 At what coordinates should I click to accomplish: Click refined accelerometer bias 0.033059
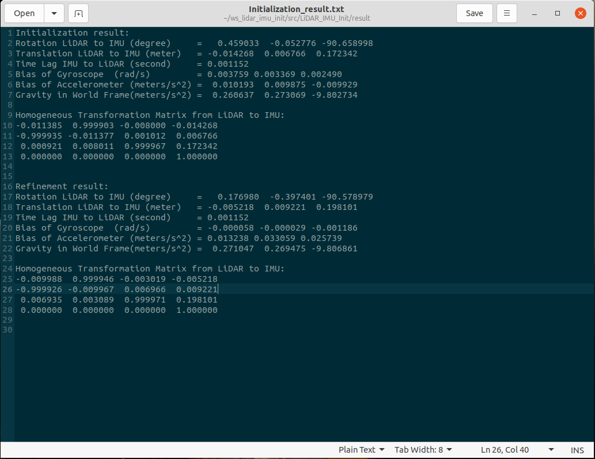coord(275,238)
